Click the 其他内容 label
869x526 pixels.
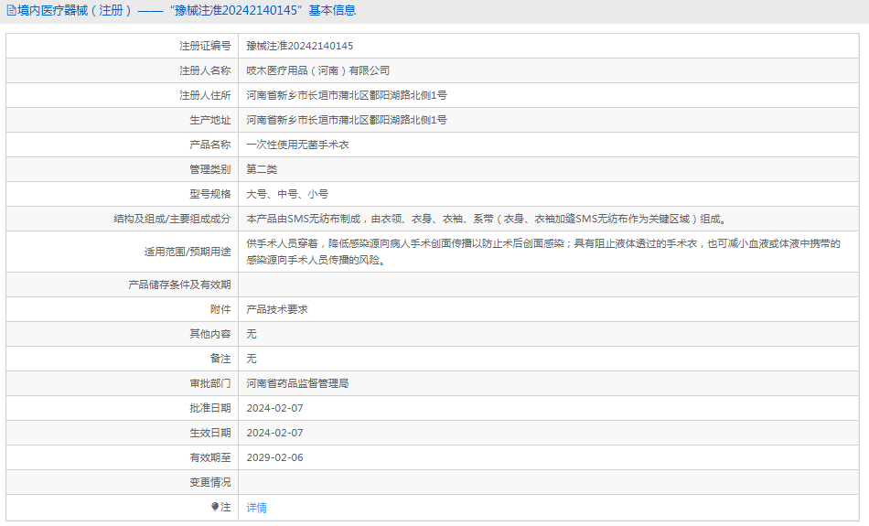[210, 334]
